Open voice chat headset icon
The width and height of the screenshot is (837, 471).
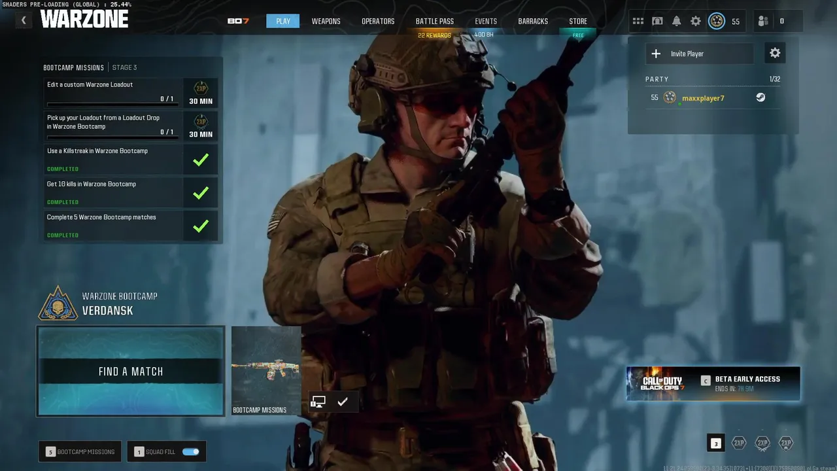click(x=657, y=21)
